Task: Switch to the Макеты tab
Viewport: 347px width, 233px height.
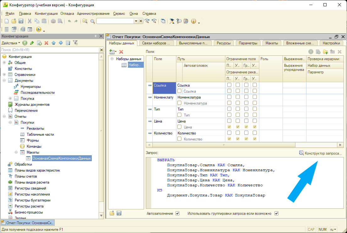Action: click(272, 43)
